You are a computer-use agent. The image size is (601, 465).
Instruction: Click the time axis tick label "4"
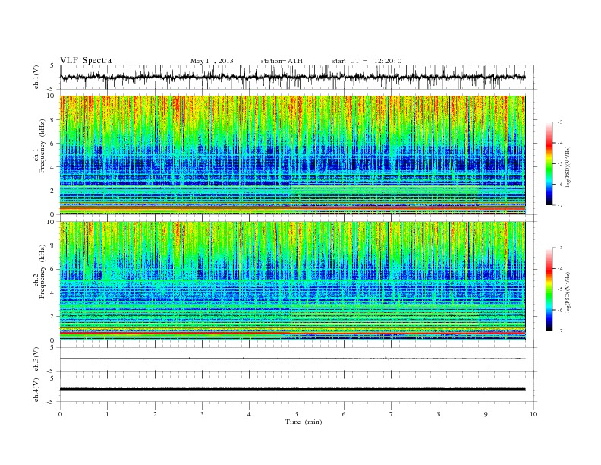pos(249,414)
